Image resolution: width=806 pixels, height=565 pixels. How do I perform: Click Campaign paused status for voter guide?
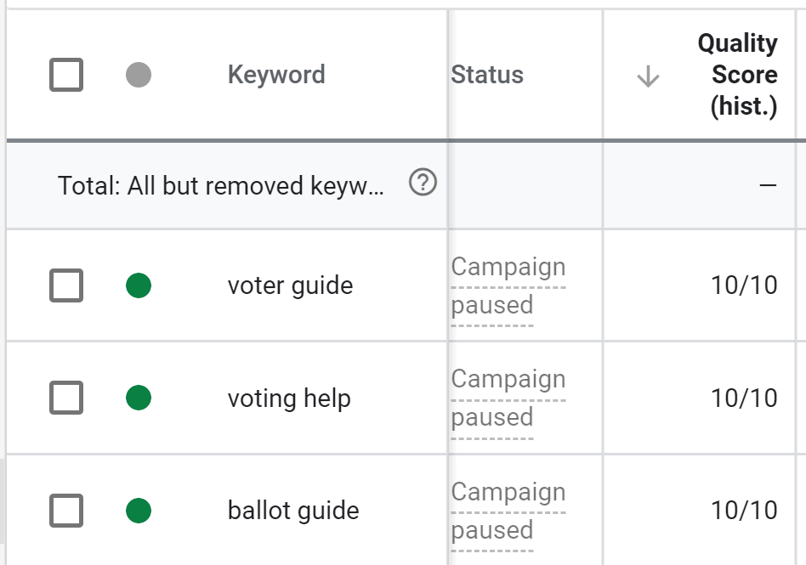(508, 285)
